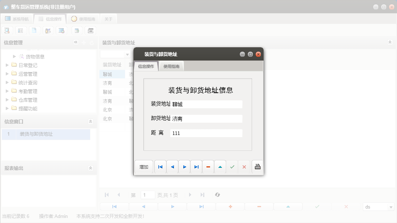Switch to 使用指南 tab in dialog

click(x=171, y=66)
